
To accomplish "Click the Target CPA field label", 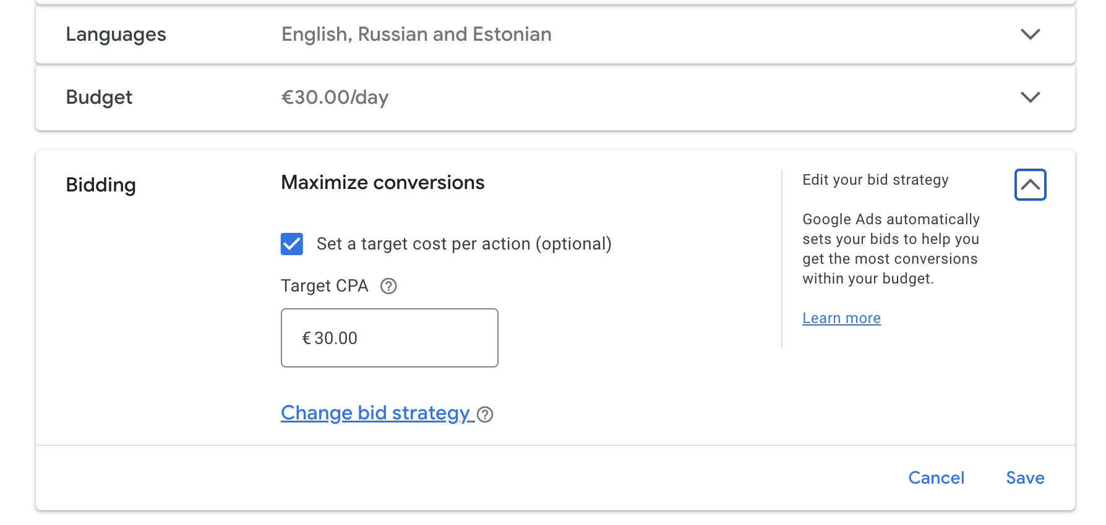I will pos(324,286).
